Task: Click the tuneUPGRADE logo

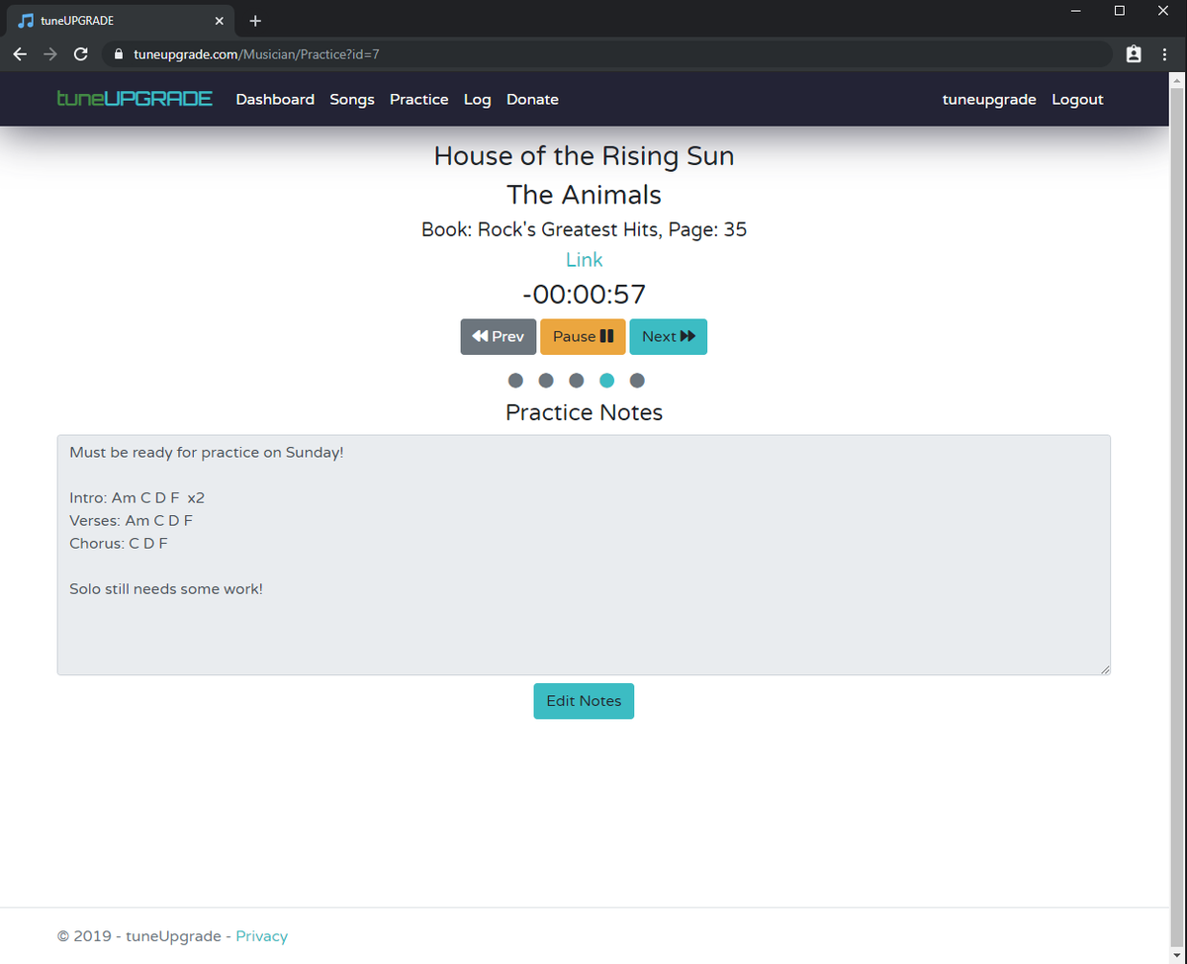Action: (x=135, y=99)
